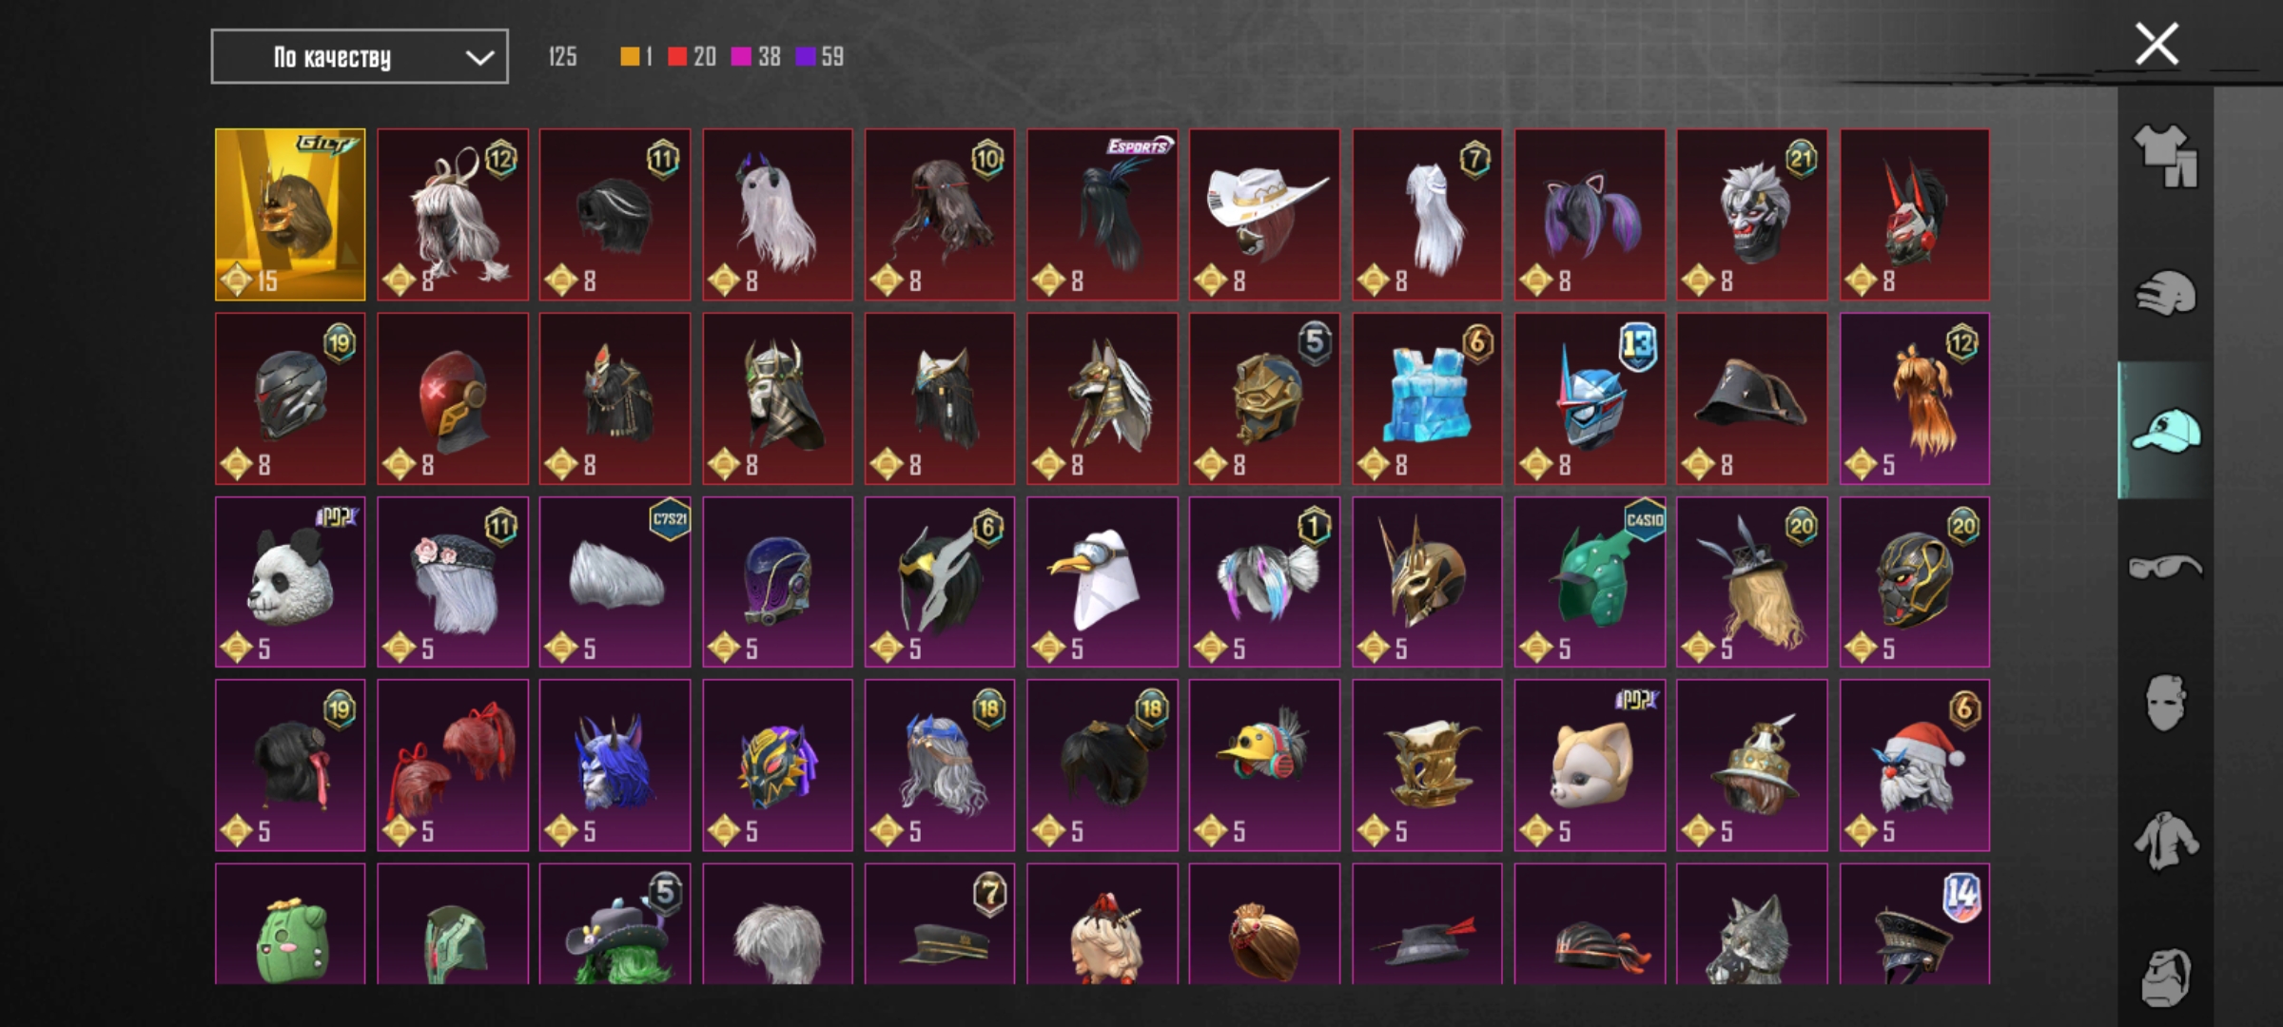
Task: Select the bearded face category icon
Action: click(2166, 977)
